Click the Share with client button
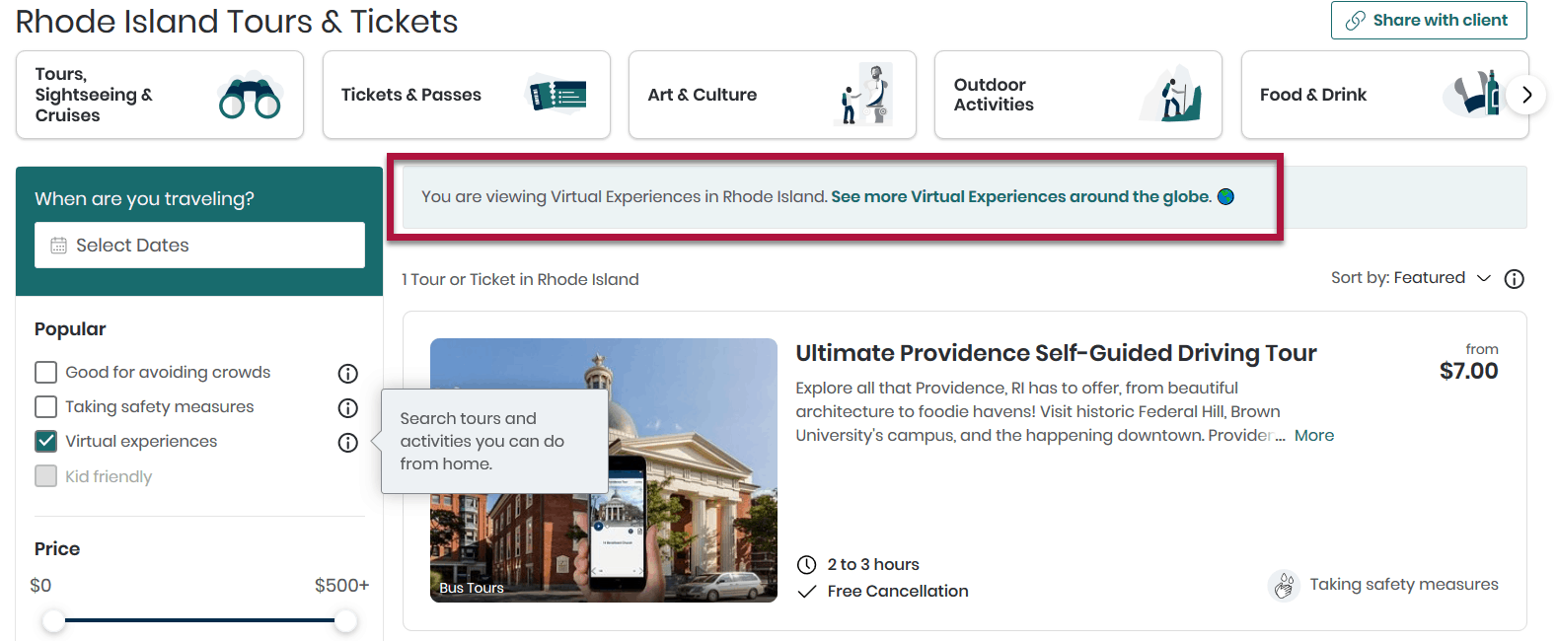 click(1429, 20)
